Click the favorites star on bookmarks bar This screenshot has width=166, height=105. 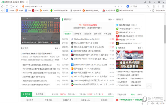pos(2,11)
